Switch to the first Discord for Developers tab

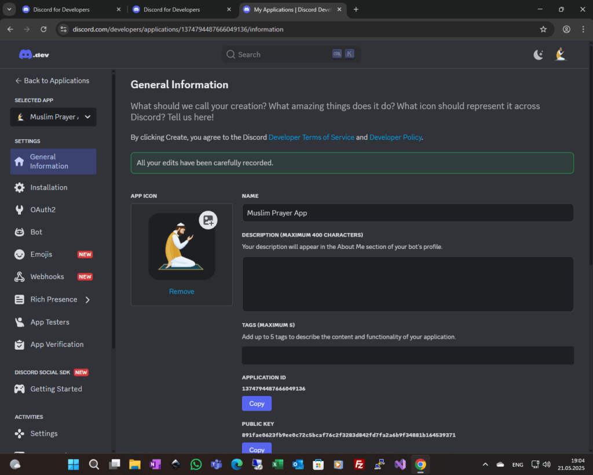pos(68,9)
